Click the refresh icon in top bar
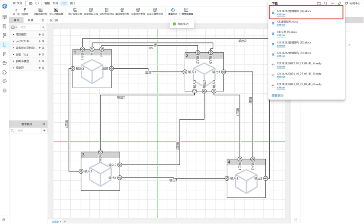The width and height of the screenshot is (364, 224). point(37,3)
